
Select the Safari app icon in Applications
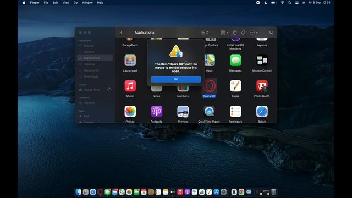(x=262, y=112)
